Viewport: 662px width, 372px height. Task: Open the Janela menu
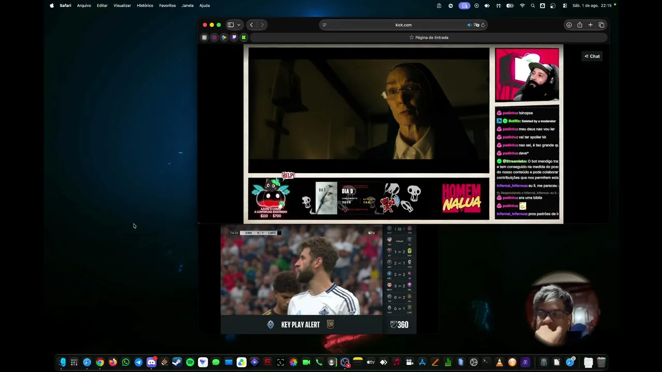[188, 6]
